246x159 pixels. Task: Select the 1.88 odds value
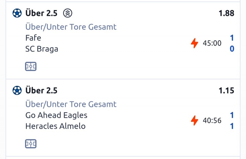tap(226, 13)
